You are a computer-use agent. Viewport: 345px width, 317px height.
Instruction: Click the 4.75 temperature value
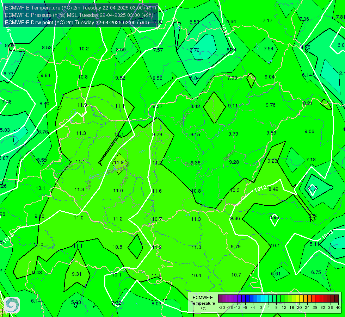pos(306,47)
